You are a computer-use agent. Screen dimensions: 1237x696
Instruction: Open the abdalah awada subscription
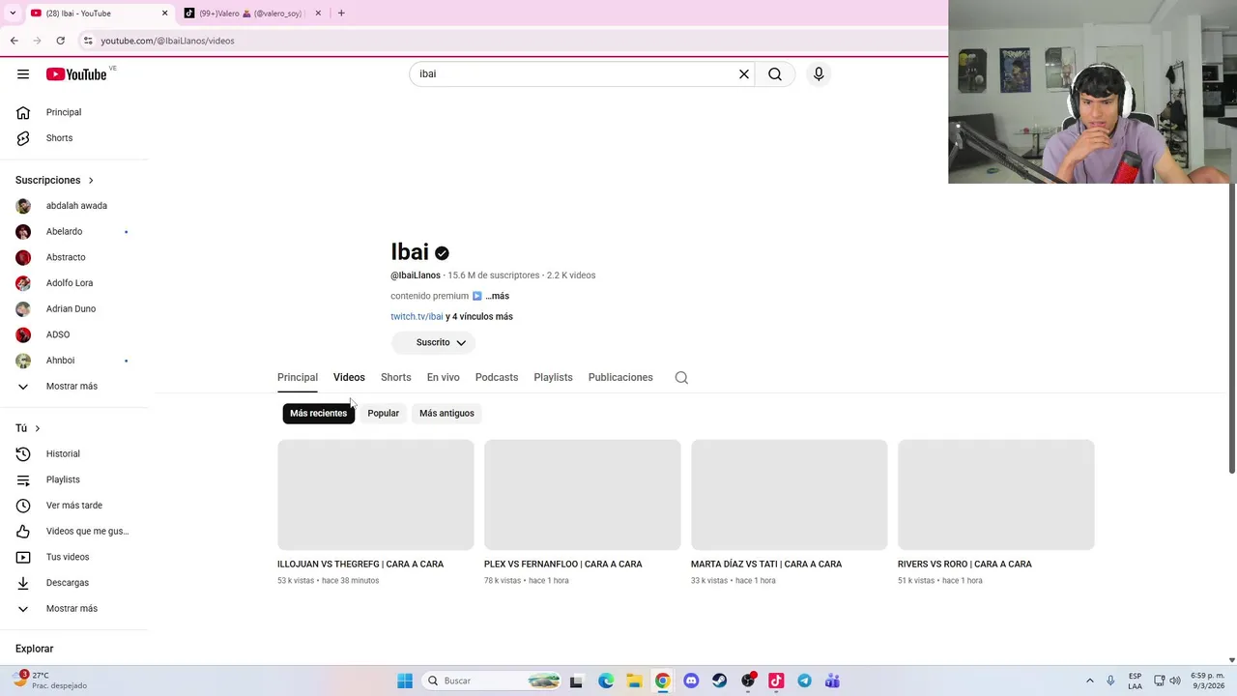[77, 206]
